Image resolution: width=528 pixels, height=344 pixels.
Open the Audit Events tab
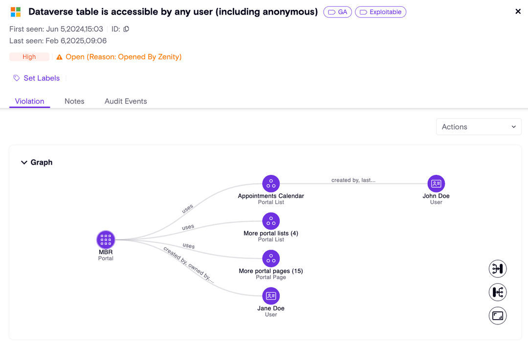tap(126, 101)
